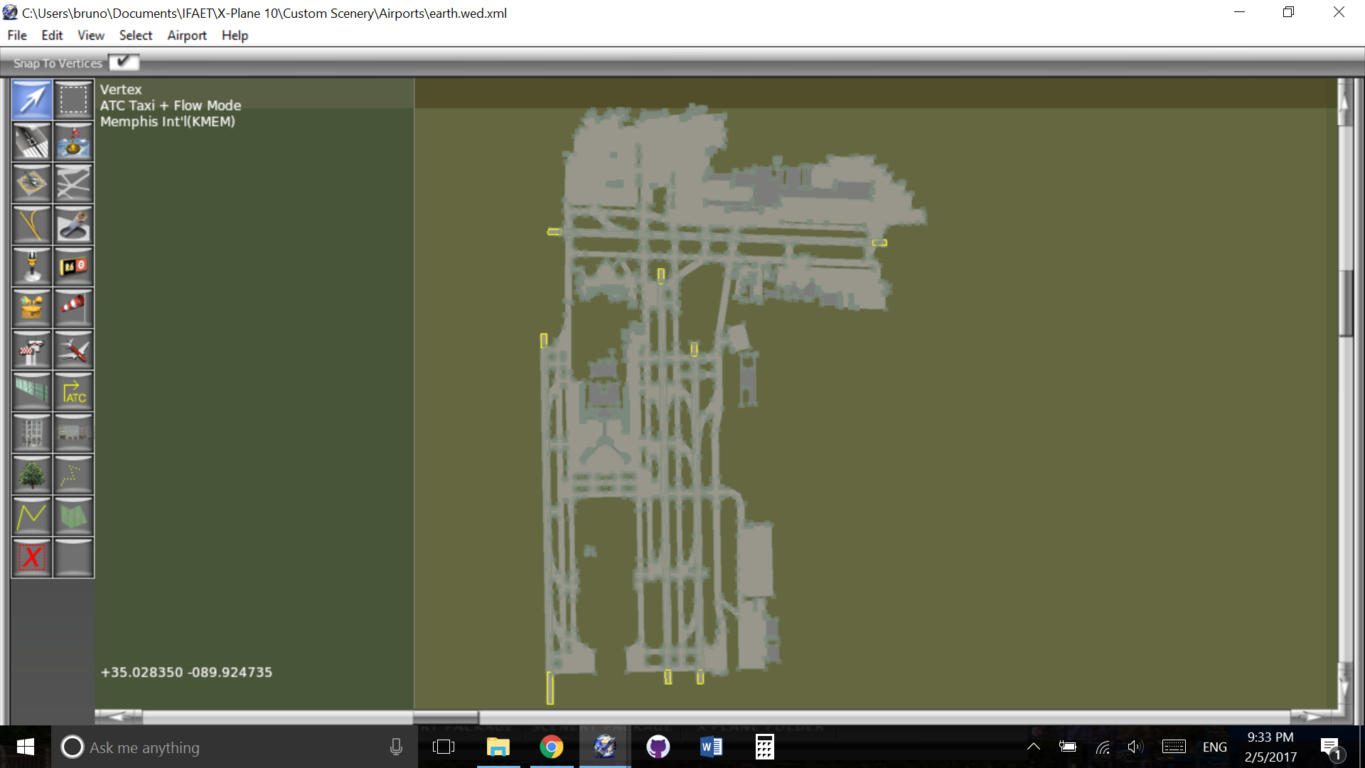The height and width of the screenshot is (768, 1365).
Task: Select the Vertex arrow tool
Action: click(32, 100)
